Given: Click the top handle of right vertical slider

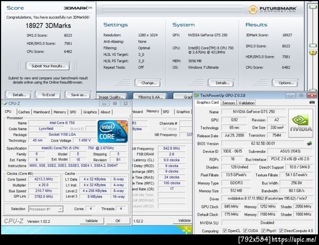Looking at the screenshot, I should [313, 7].
